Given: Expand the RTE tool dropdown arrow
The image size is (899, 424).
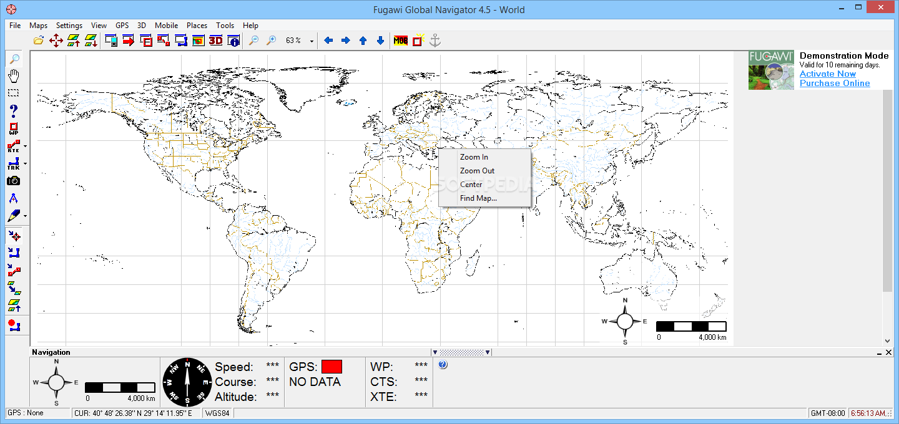Looking at the screenshot, I should pyautogui.click(x=26, y=147).
